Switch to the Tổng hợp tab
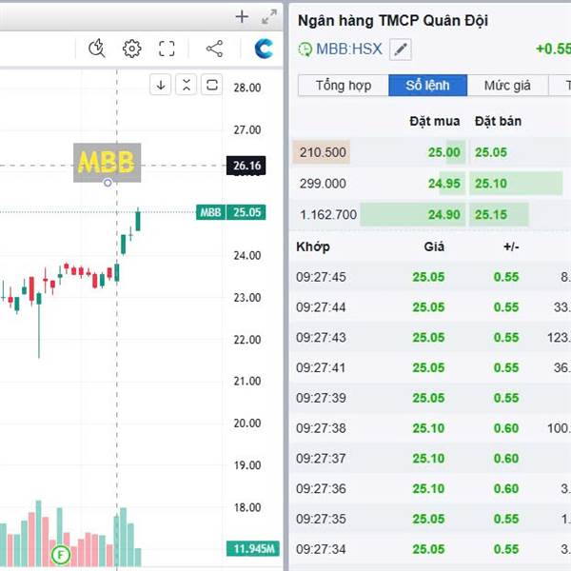The height and width of the screenshot is (571, 571). 344,86
